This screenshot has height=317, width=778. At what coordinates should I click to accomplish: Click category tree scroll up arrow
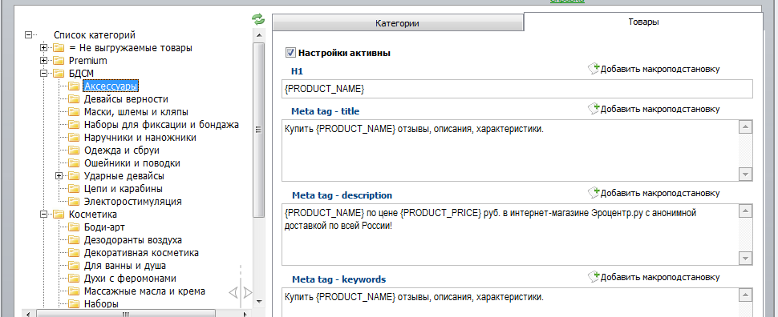[258, 36]
